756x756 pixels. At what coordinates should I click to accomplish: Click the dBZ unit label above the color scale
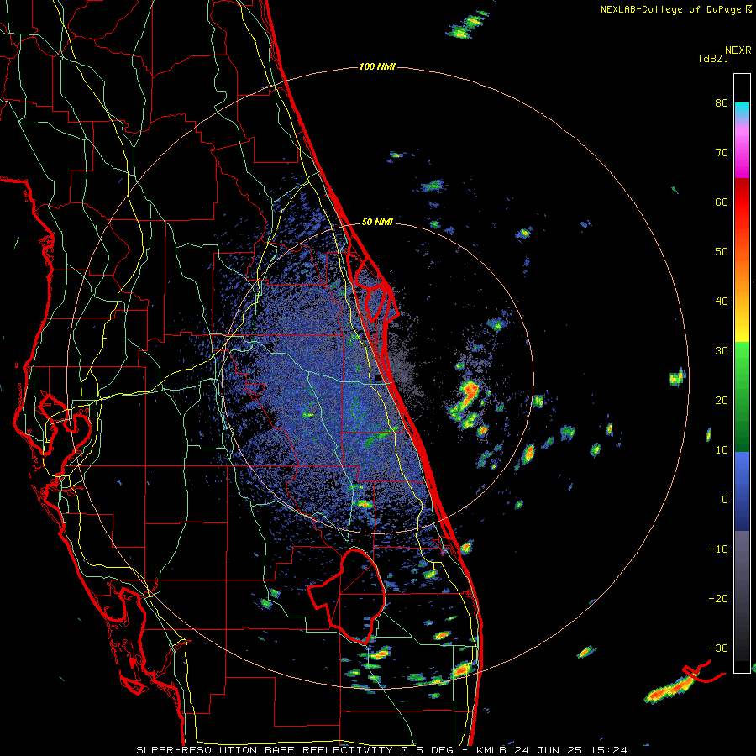point(713,58)
